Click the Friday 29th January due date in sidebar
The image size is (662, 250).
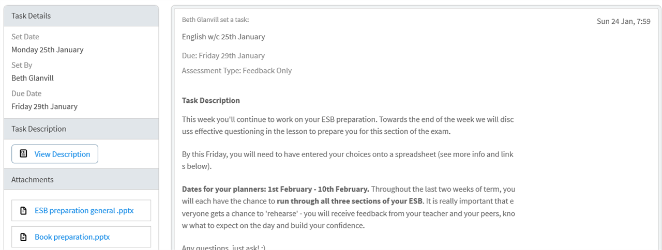44,107
